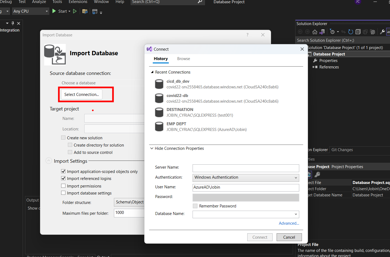Open the Extensions menu

(x=78, y=2)
